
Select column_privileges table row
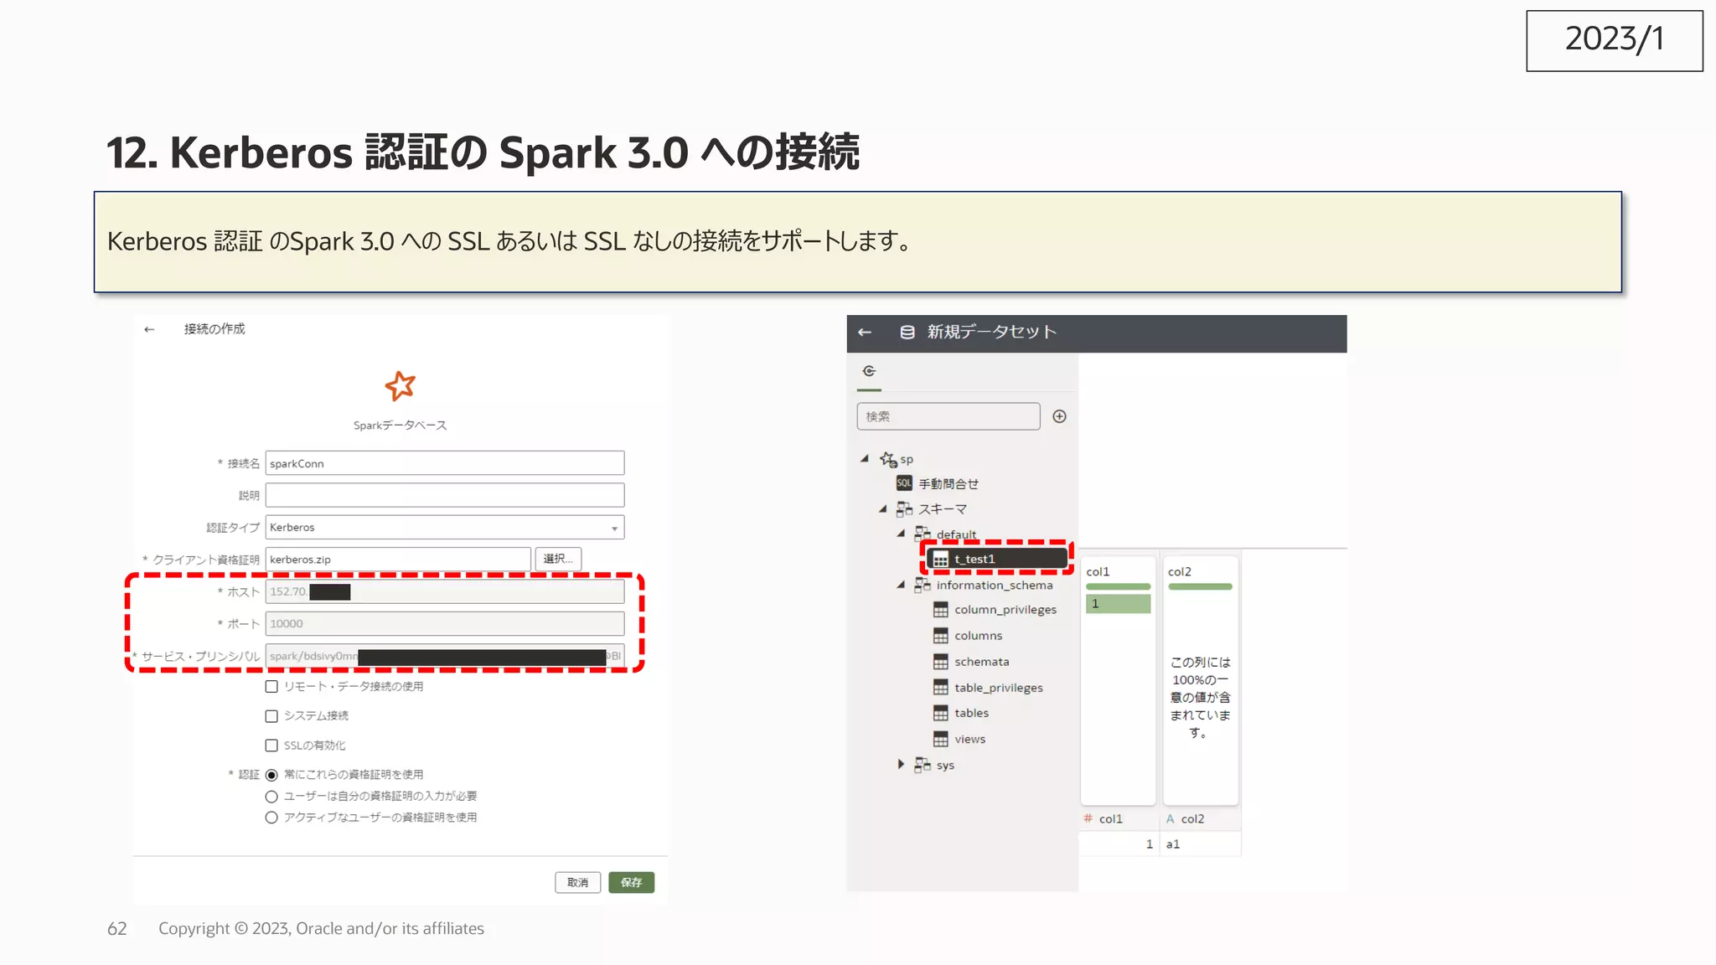pyautogui.click(x=995, y=610)
